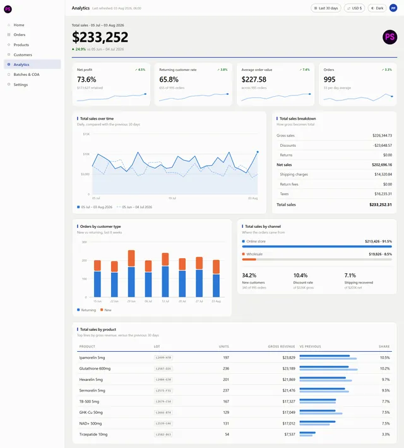Click the lot tag in Tirzepatide row
The image size is (404, 448).
tap(163, 434)
